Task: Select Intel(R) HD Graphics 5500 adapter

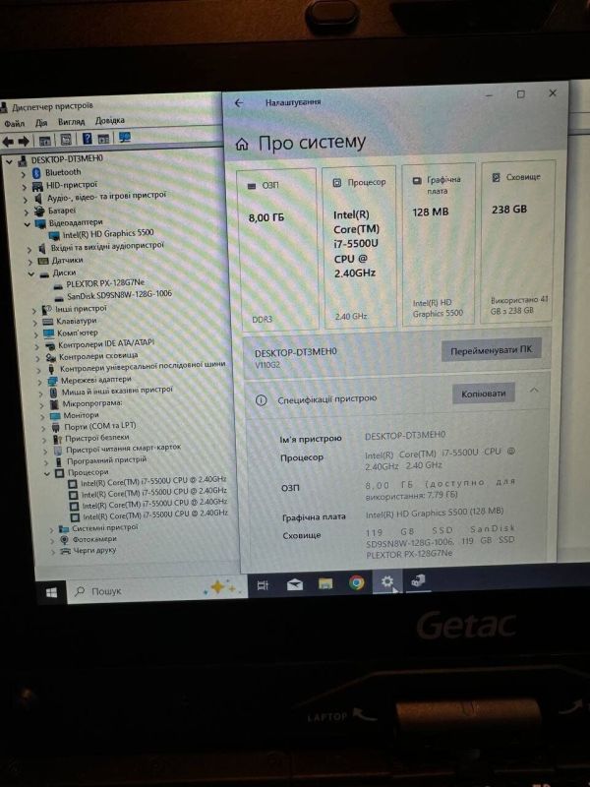Action: (x=108, y=233)
